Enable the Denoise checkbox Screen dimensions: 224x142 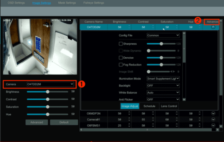(121, 57)
